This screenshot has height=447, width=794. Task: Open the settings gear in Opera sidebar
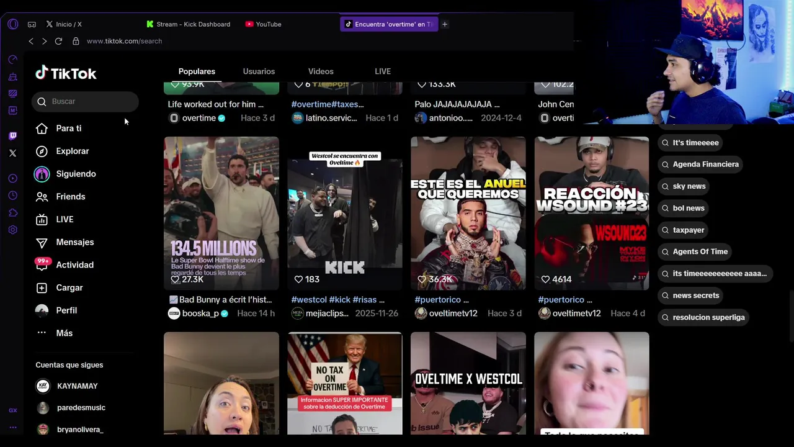[x=13, y=230]
